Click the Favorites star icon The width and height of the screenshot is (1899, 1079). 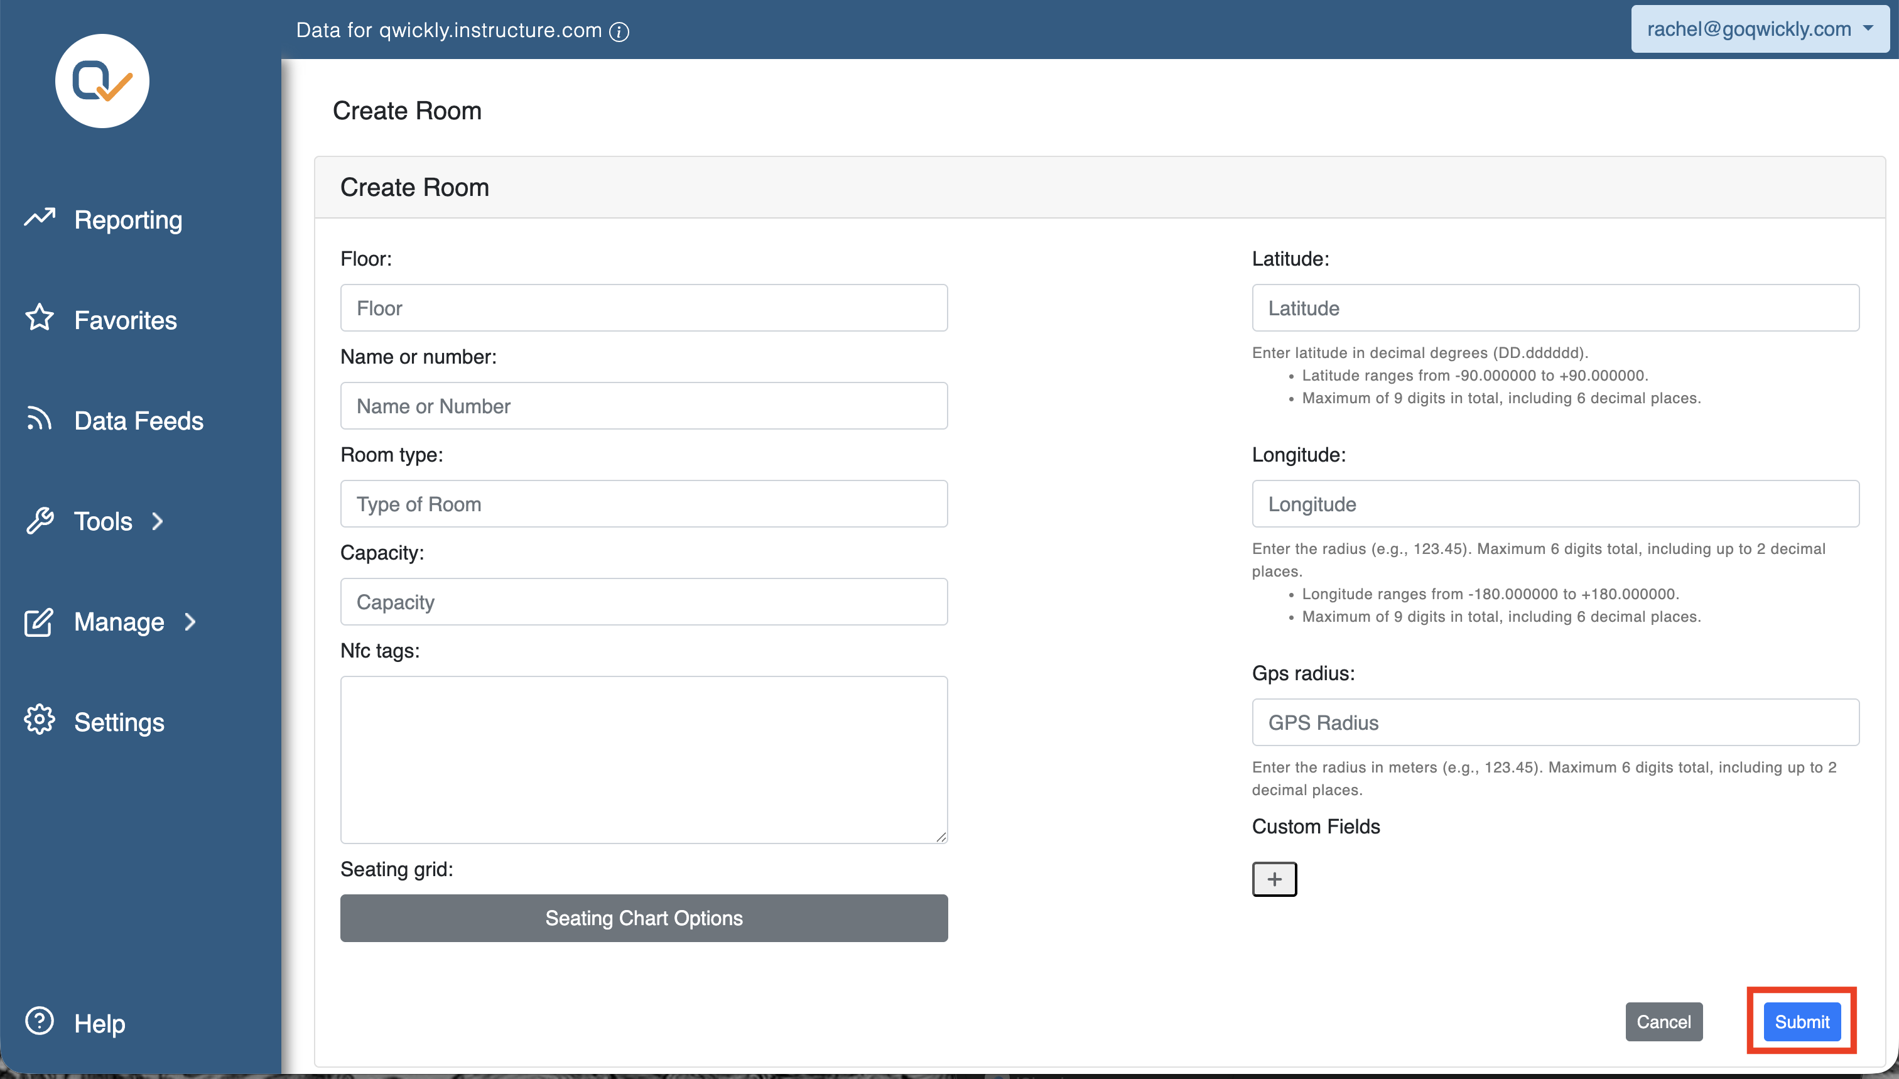(x=40, y=318)
